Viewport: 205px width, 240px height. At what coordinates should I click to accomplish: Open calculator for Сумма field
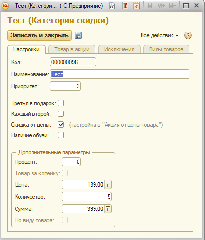[x=108, y=209]
